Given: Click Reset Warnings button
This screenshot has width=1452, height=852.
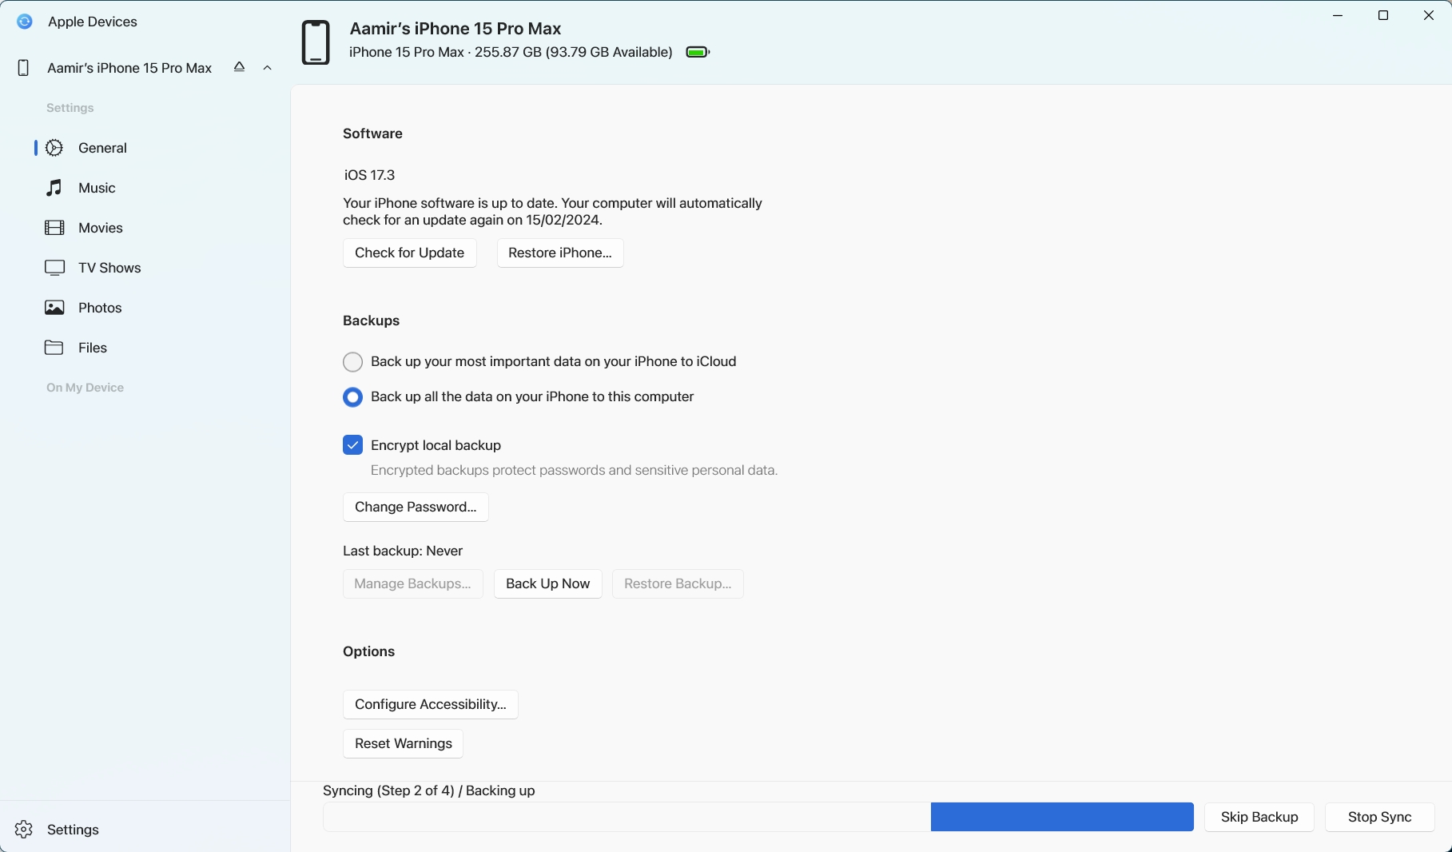Looking at the screenshot, I should 404,743.
